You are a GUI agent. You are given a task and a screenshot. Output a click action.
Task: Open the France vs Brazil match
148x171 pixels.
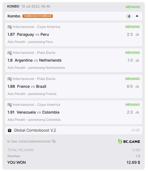[x=32, y=86]
